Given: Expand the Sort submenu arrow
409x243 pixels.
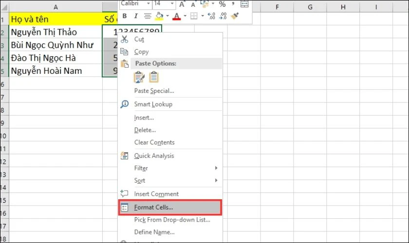Looking at the screenshot, I should tap(216, 180).
